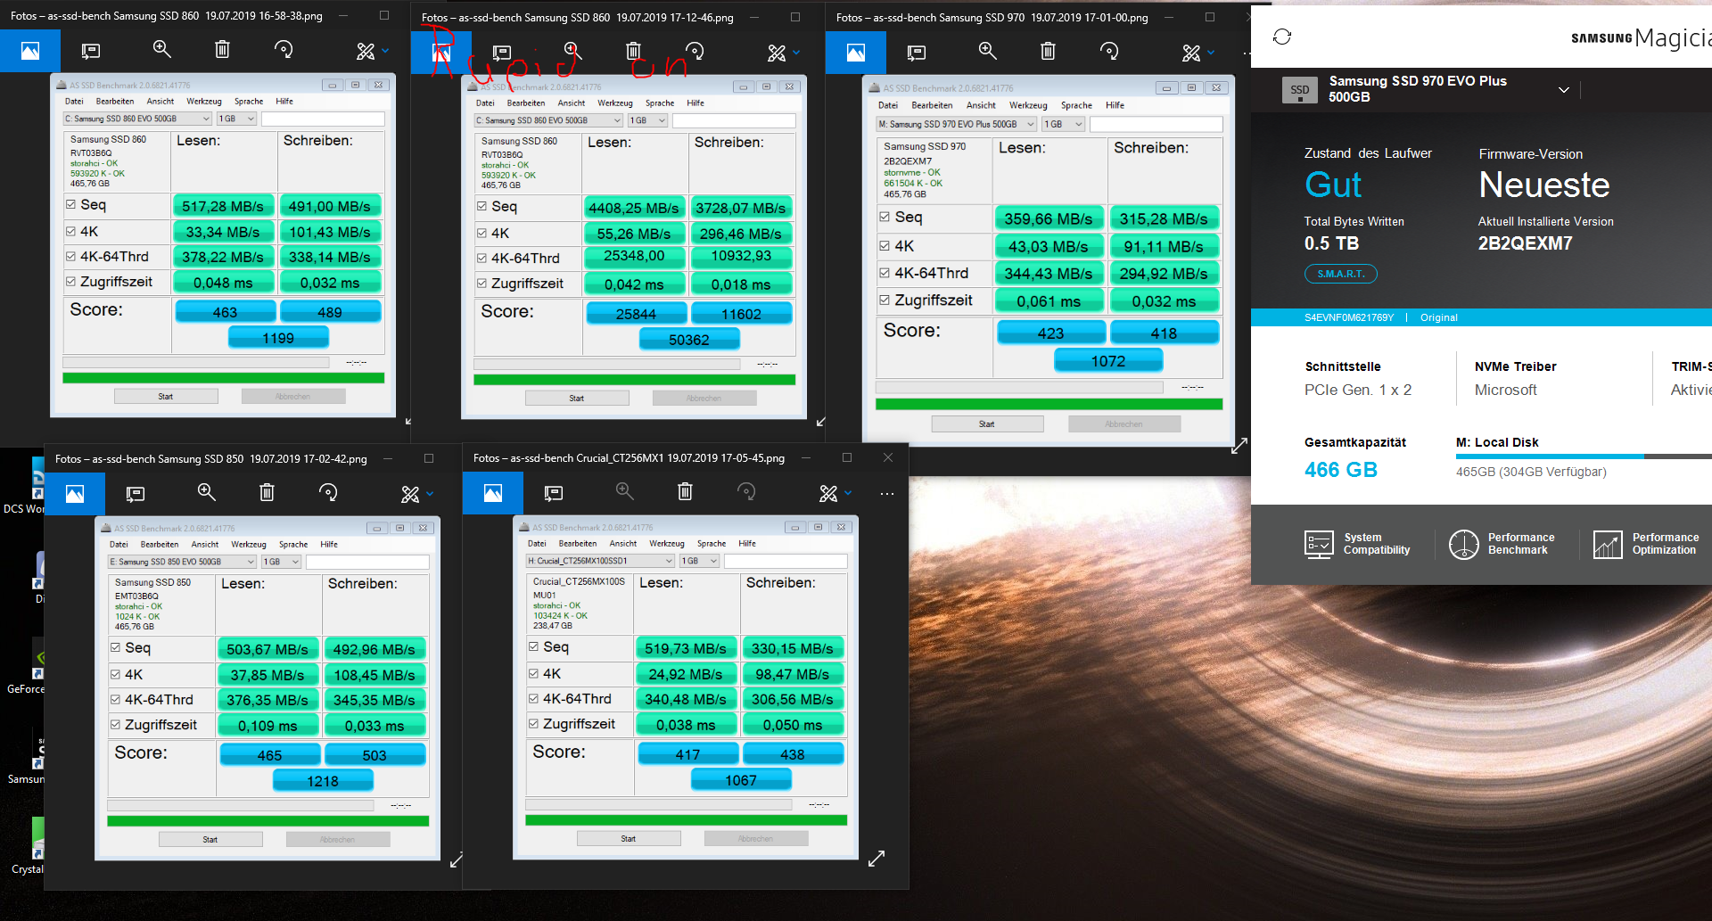Delete the SSD 860 17-12-46 photo
Image resolution: width=1712 pixels, height=921 pixels.
click(x=633, y=52)
